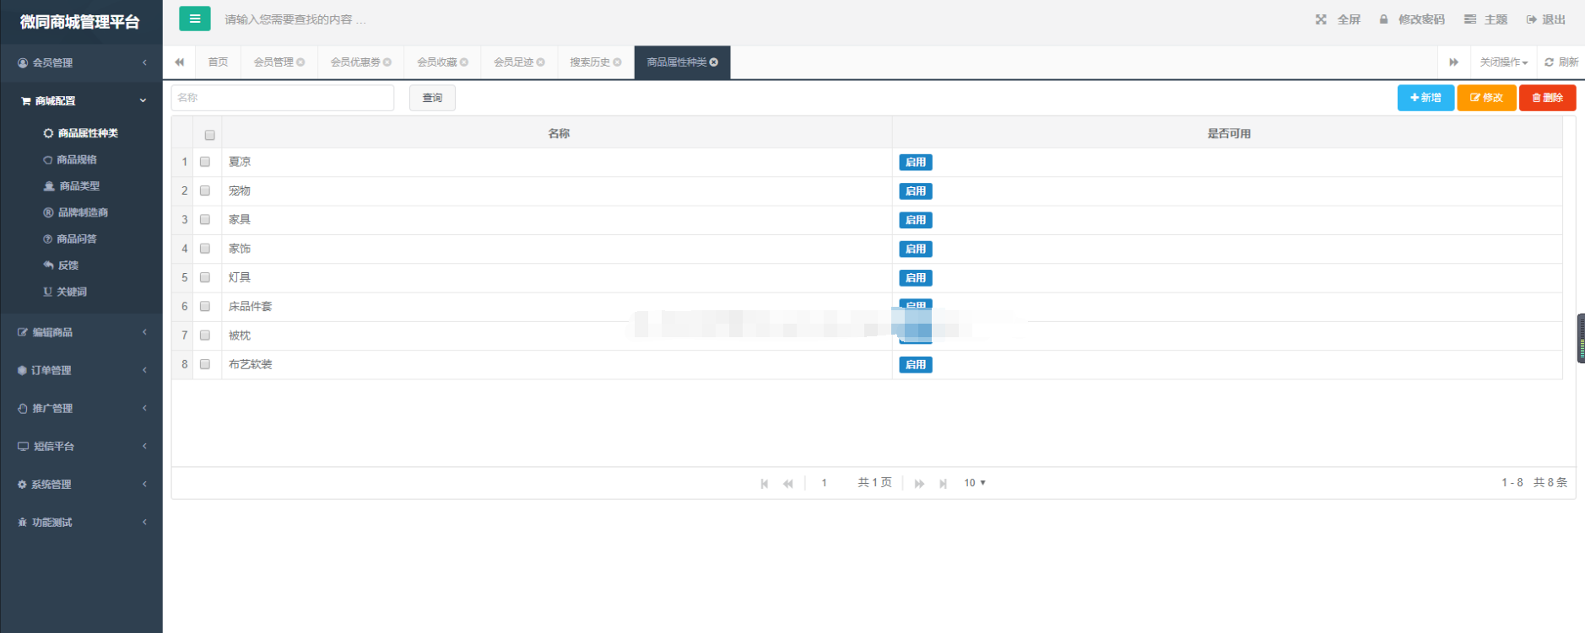Open the page size 10 dropdown
This screenshot has width=1585, height=633.
coord(975,483)
